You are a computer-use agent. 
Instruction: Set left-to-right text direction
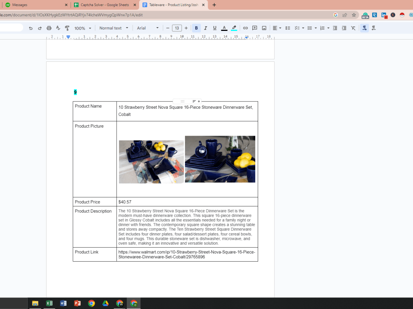tap(365, 28)
